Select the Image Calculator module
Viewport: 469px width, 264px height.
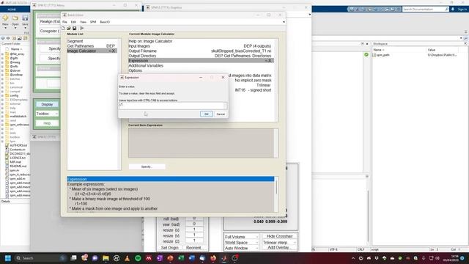pos(92,51)
